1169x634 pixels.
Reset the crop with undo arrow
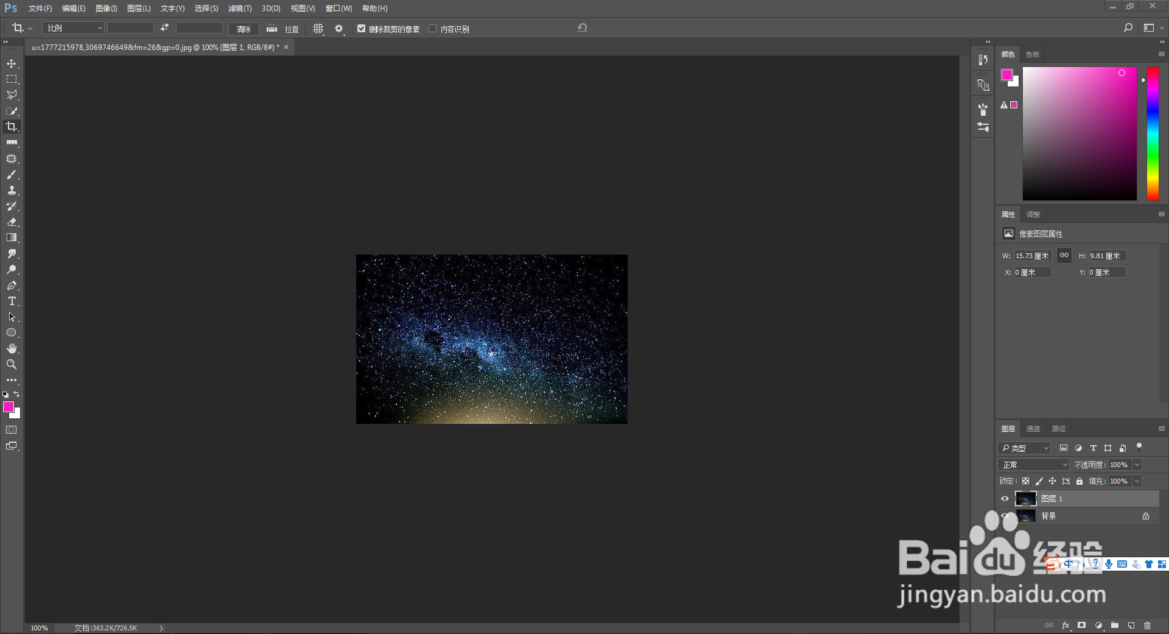(x=582, y=28)
